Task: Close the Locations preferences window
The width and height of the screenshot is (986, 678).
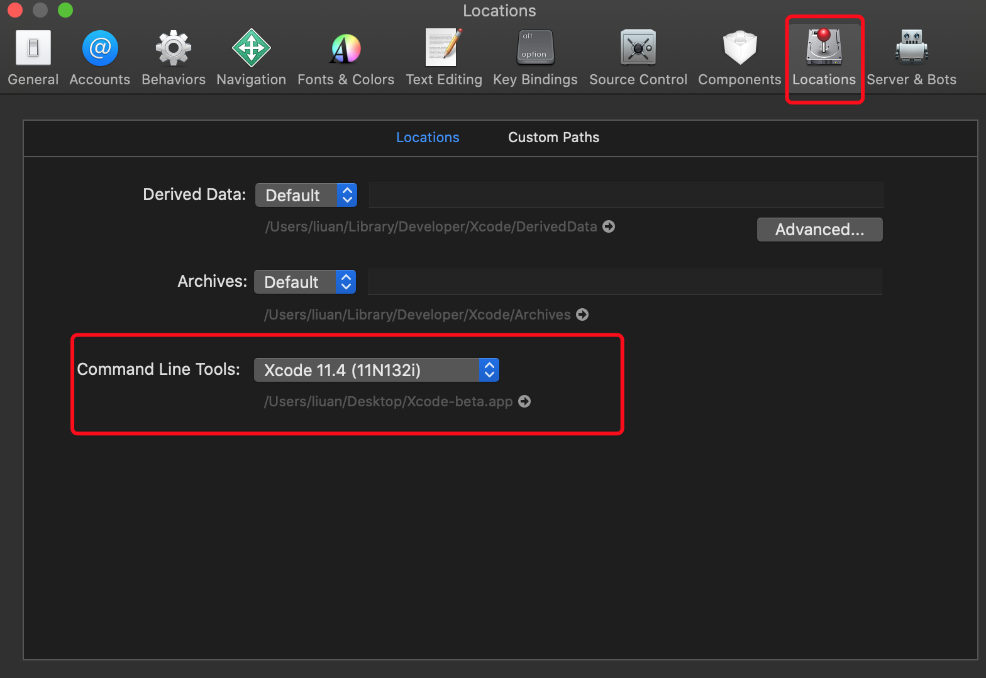Action: click(15, 10)
